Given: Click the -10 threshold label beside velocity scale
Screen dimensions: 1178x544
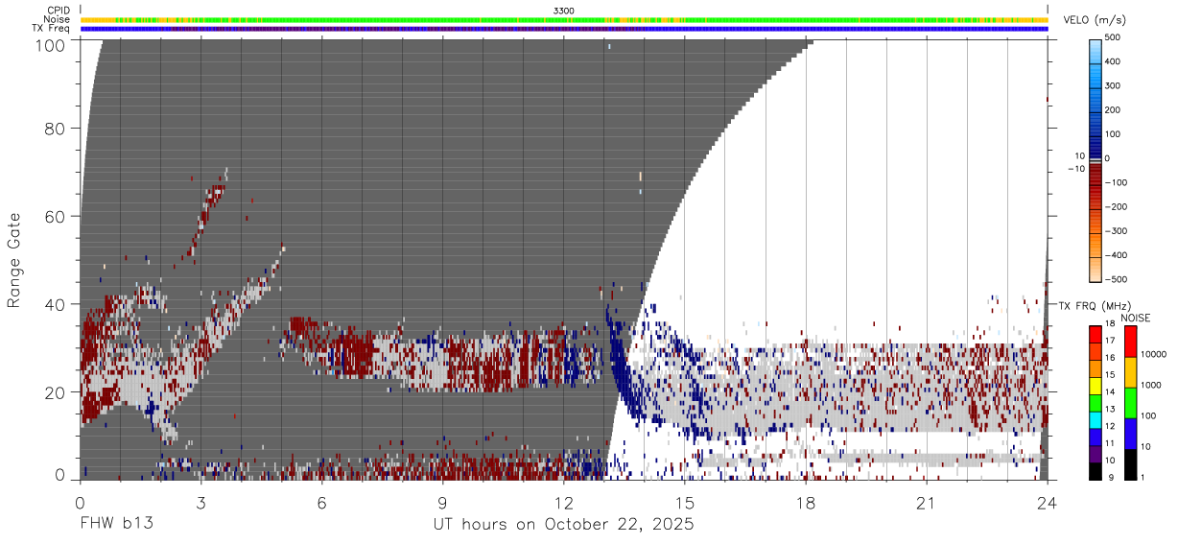Looking at the screenshot, I should click(x=1075, y=169).
